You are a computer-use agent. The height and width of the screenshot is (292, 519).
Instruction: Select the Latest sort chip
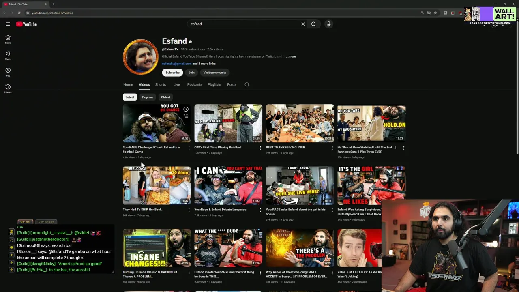pos(130,97)
